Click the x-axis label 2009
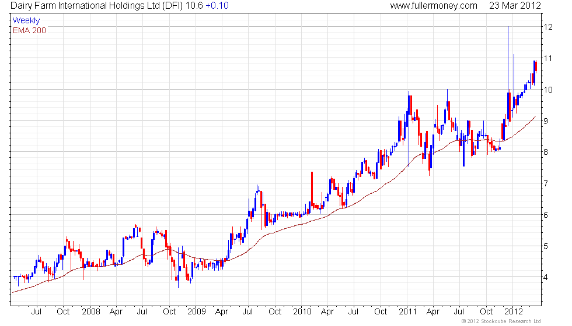Image resolution: width=572 pixels, height=326 pixels. [197, 312]
